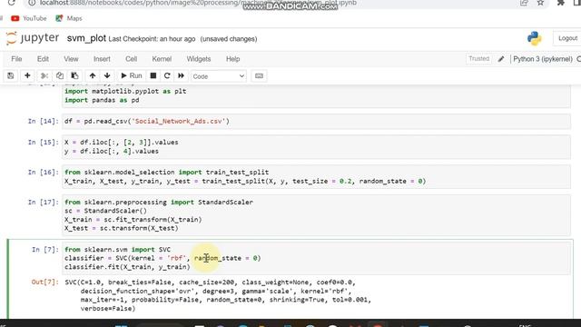Run the selected cell
The width and height of the screenshot is (581, 327).
131,75
